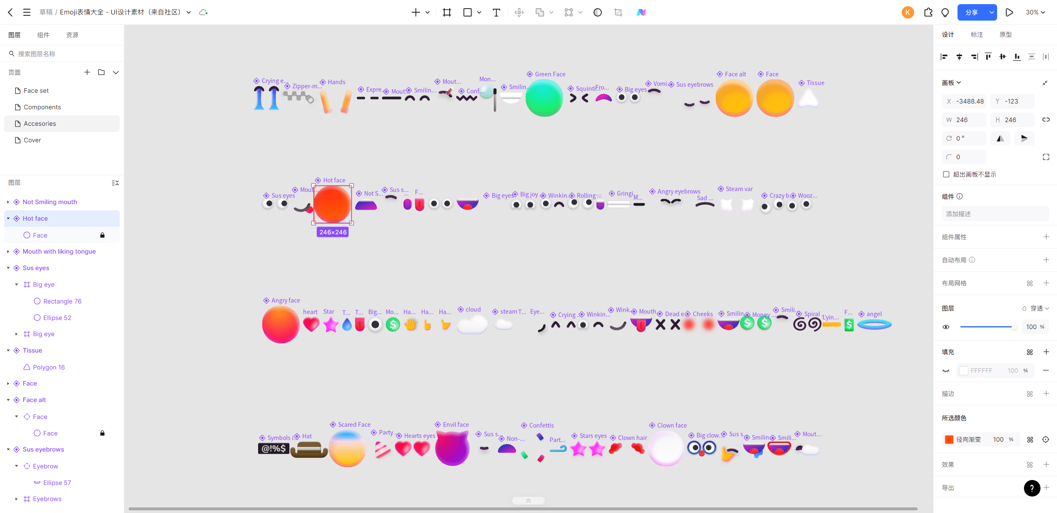The height and width of the screenshot is (513, 1057).
Task: Add a new page with plus icon
Action: point(87,72)
